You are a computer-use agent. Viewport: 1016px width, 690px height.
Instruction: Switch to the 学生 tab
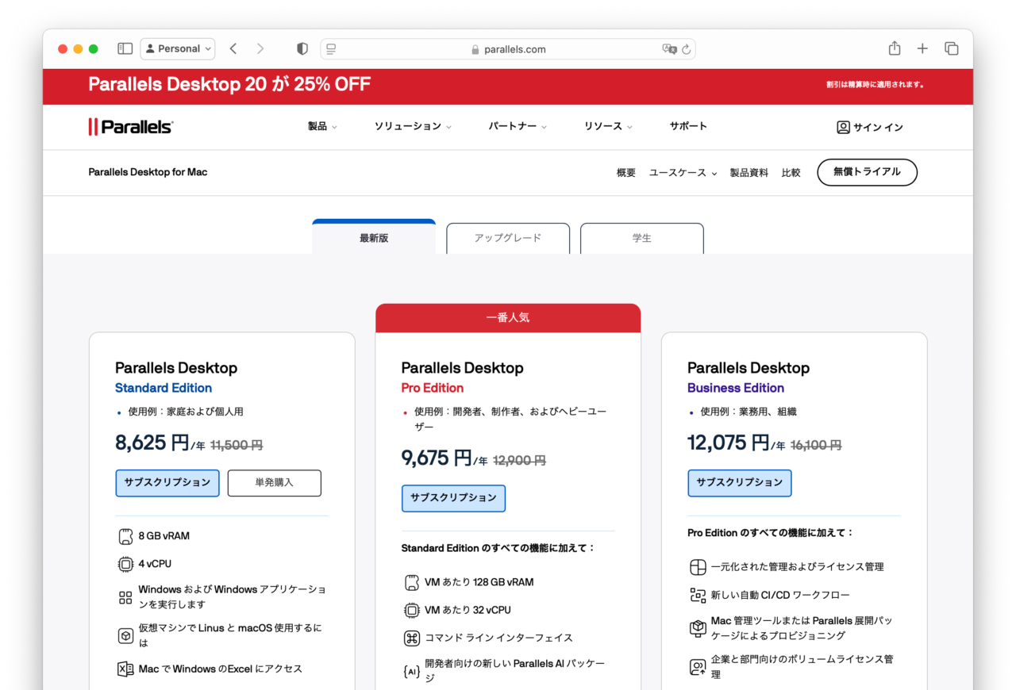(x=642, y=238)
